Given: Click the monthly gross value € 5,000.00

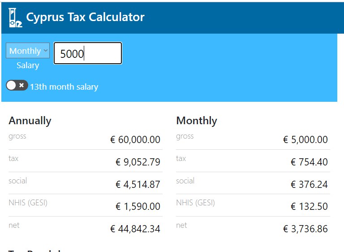Looking at the screenshot, I should coord(305,140).
